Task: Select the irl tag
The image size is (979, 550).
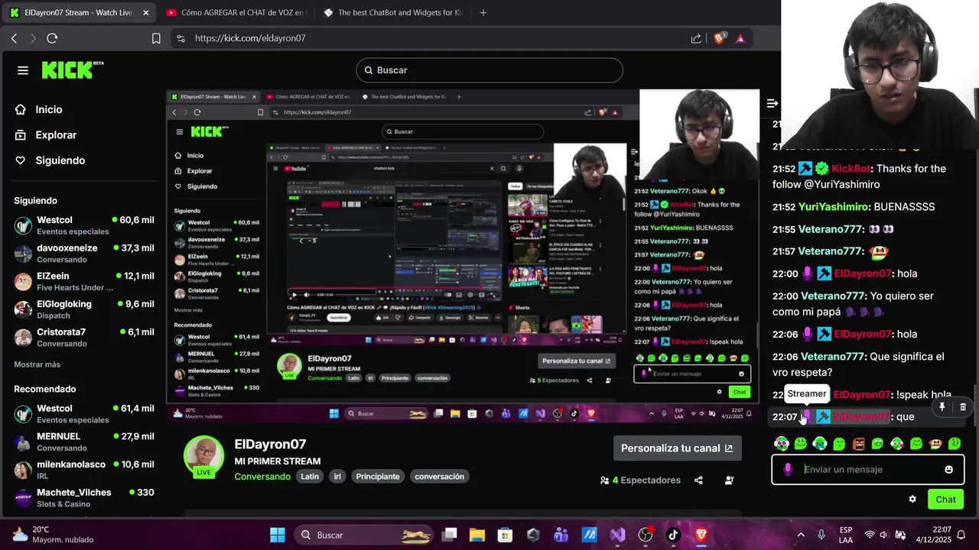Action: [x=337, y=477]
